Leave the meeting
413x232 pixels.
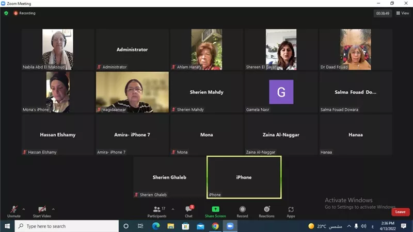400,212
